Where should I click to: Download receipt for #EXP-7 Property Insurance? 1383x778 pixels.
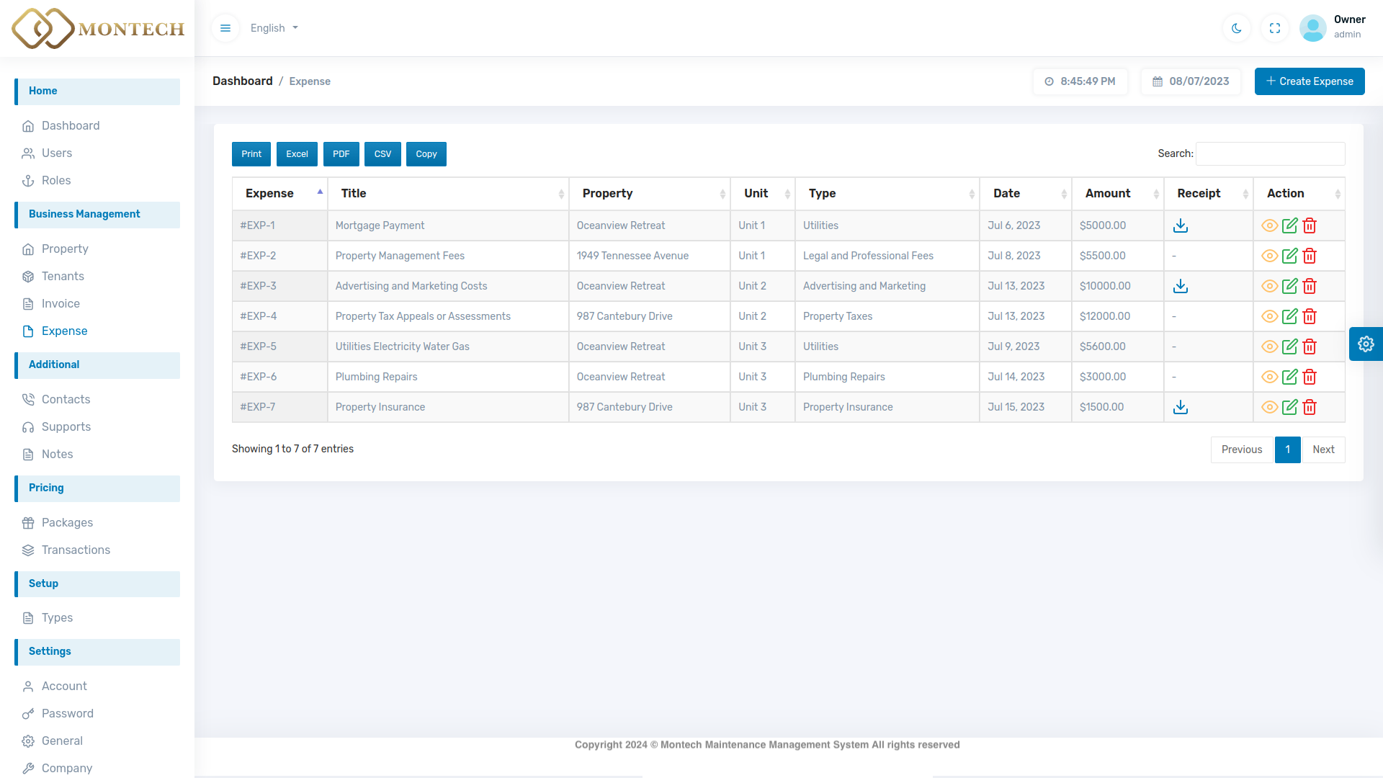click(1180, 407)
